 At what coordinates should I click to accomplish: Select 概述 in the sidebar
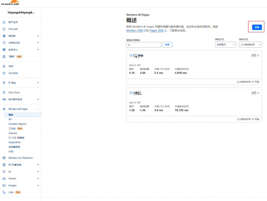point(22,115)
